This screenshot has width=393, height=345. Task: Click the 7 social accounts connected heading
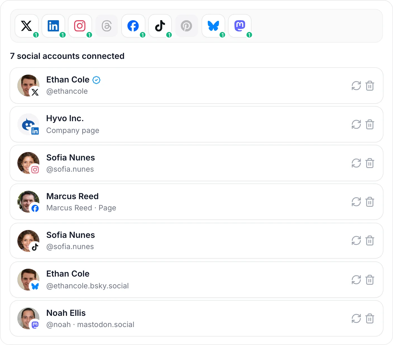pos(67,56)
